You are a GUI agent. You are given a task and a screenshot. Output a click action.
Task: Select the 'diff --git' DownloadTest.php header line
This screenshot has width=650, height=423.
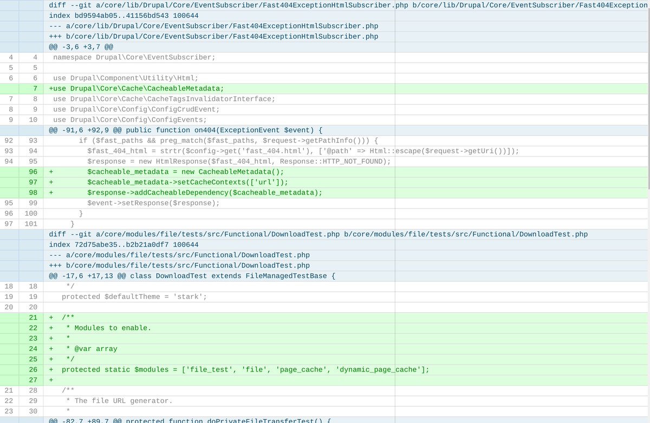(318, 234)
